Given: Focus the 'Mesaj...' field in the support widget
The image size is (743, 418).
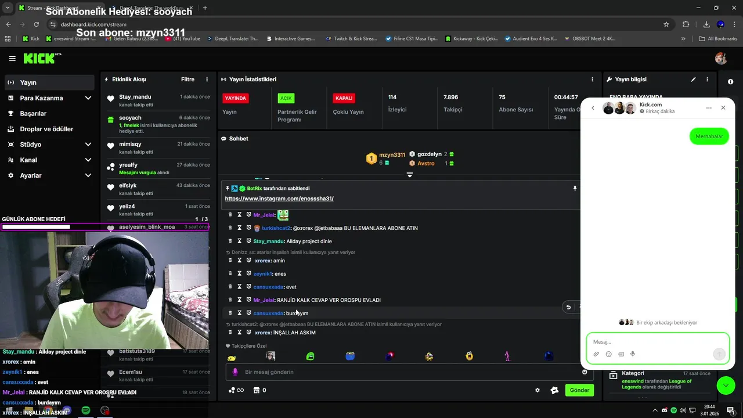Looking at the screenshot, I should click(x=658, y=342).
